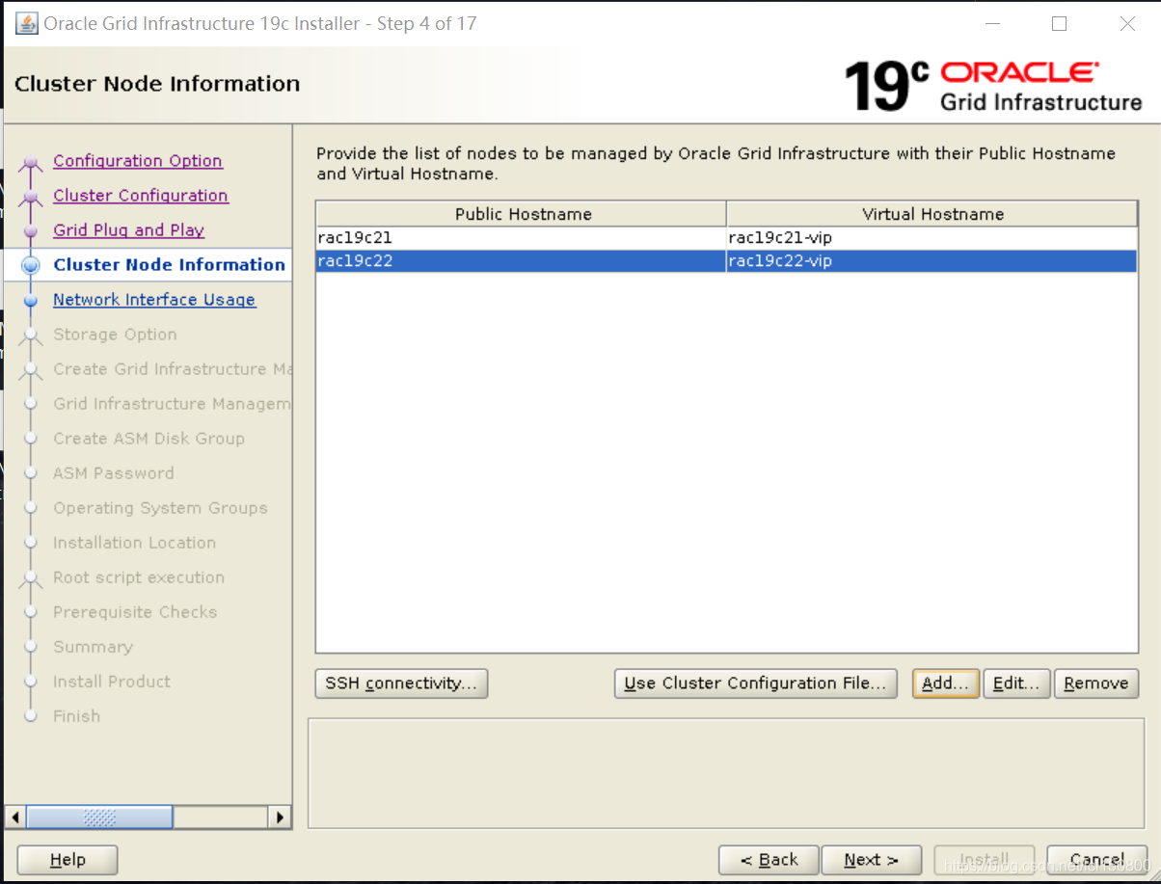Click the Prerequisite Checks step

pos(135,612)
